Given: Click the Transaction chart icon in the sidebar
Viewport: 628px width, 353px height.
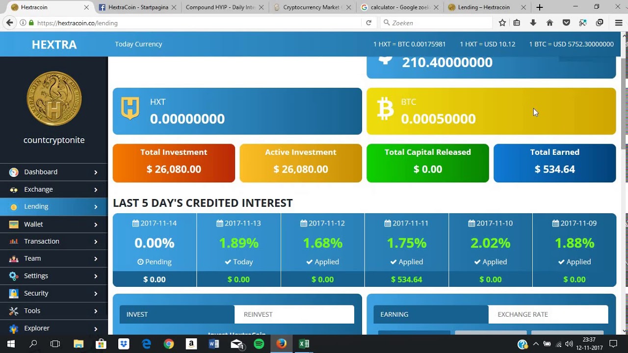Looking at the screenshot, I should click(14, 241).
